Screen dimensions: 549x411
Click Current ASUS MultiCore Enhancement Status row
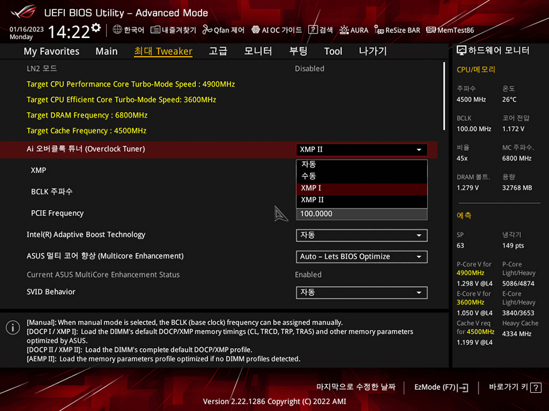click(219, 275)
